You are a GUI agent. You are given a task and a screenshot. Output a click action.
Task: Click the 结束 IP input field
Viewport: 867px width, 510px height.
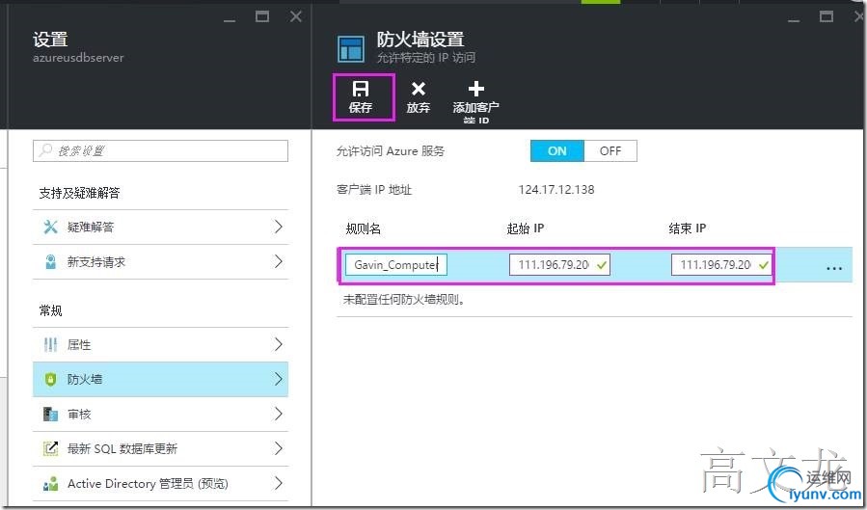[x=721, y=265]
